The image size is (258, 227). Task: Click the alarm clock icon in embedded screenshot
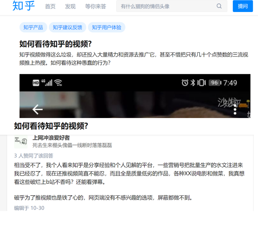coord(185,83)
